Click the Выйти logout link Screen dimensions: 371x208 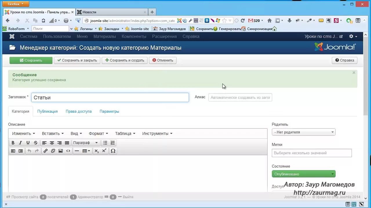pos(126,197)
